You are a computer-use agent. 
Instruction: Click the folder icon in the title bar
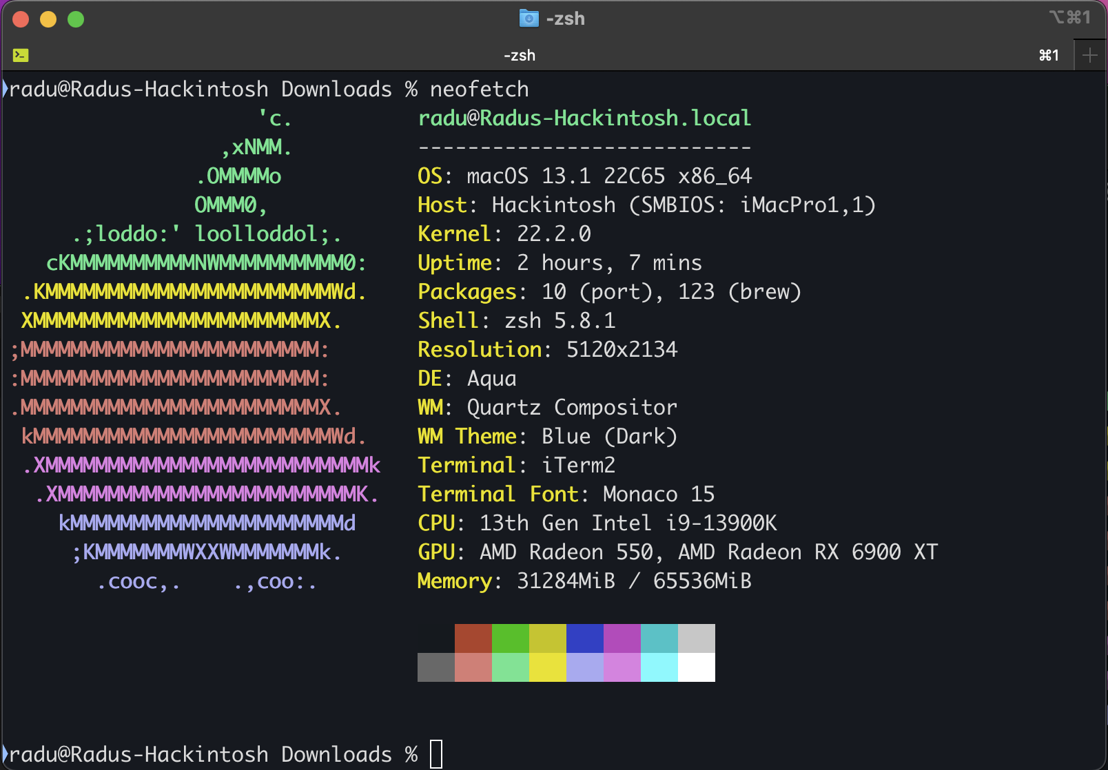tap(529, 18)
